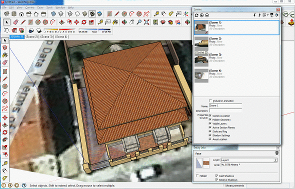Select the Axes tool
This screenshot has height=189, width=295.
(x=185, y=13)
